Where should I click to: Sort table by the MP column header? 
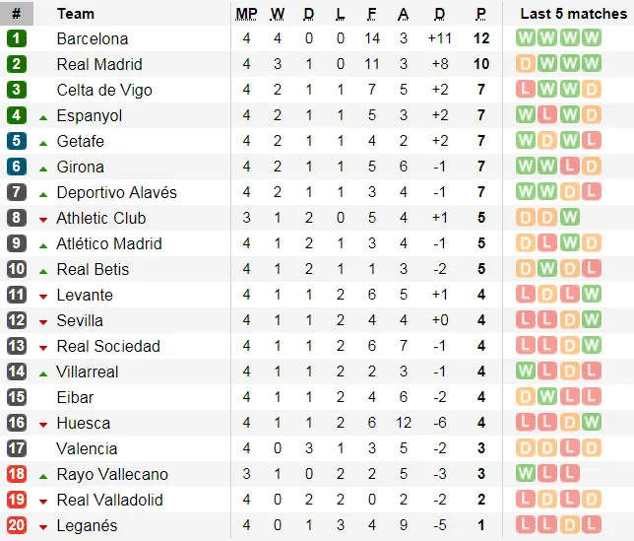(246, 14)
